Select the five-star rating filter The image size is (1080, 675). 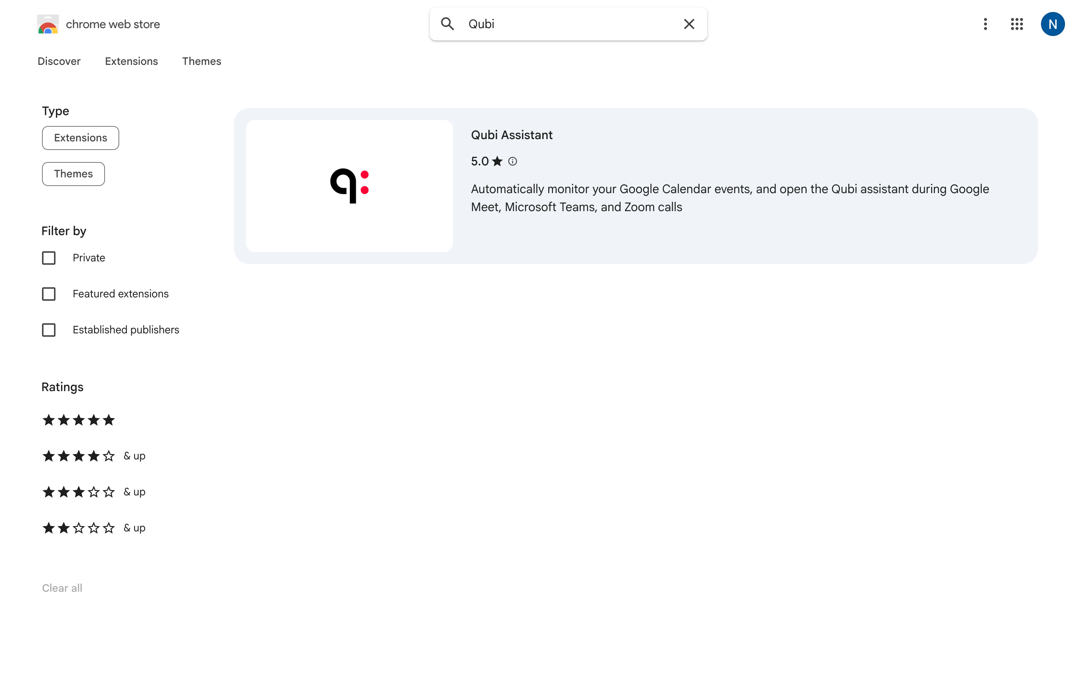click(x=78, y=420)
